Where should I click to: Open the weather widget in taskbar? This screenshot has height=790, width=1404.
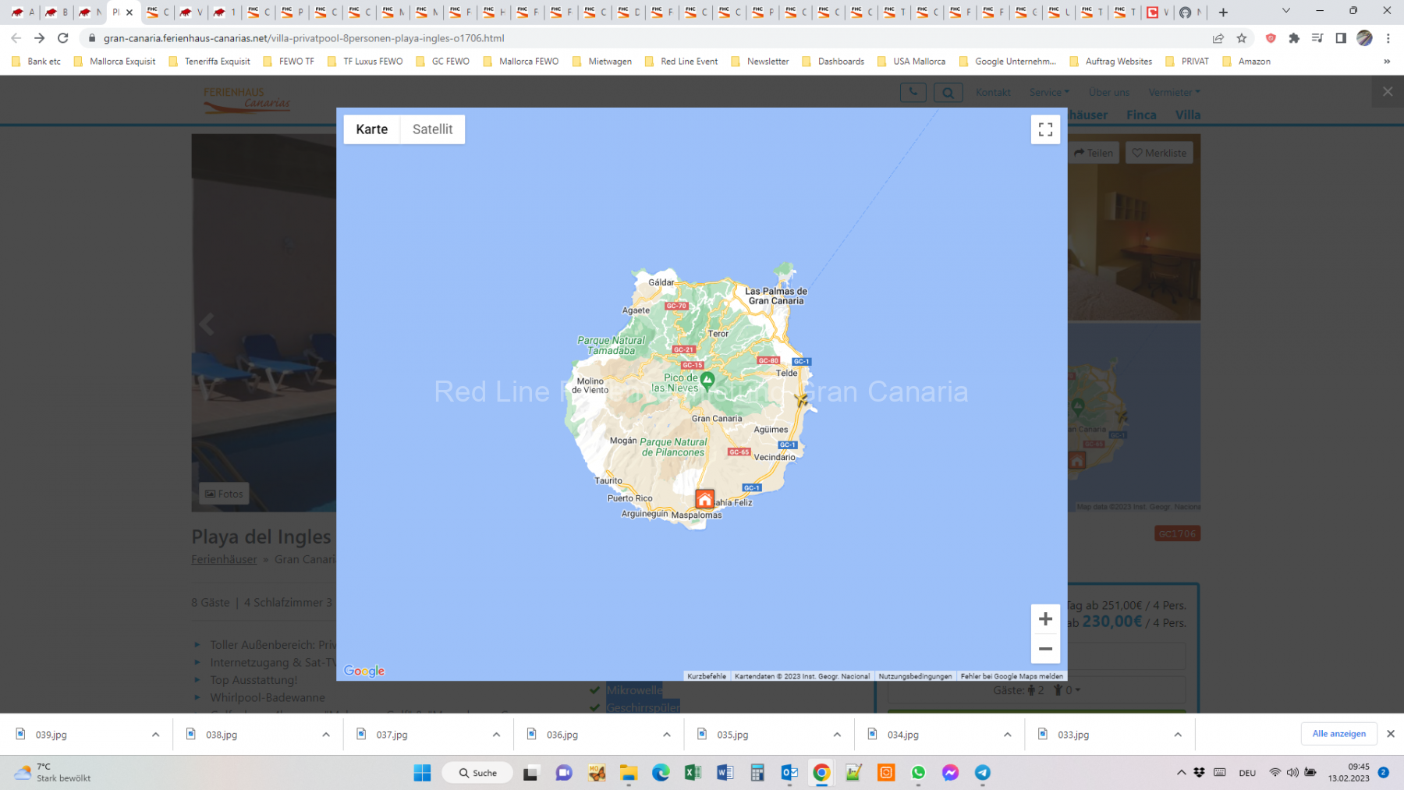coord(53,773)
